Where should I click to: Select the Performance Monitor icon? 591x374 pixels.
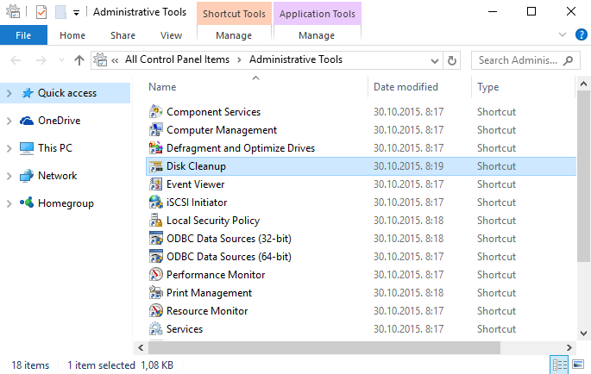pyautogui.click(x=155, y=275)
